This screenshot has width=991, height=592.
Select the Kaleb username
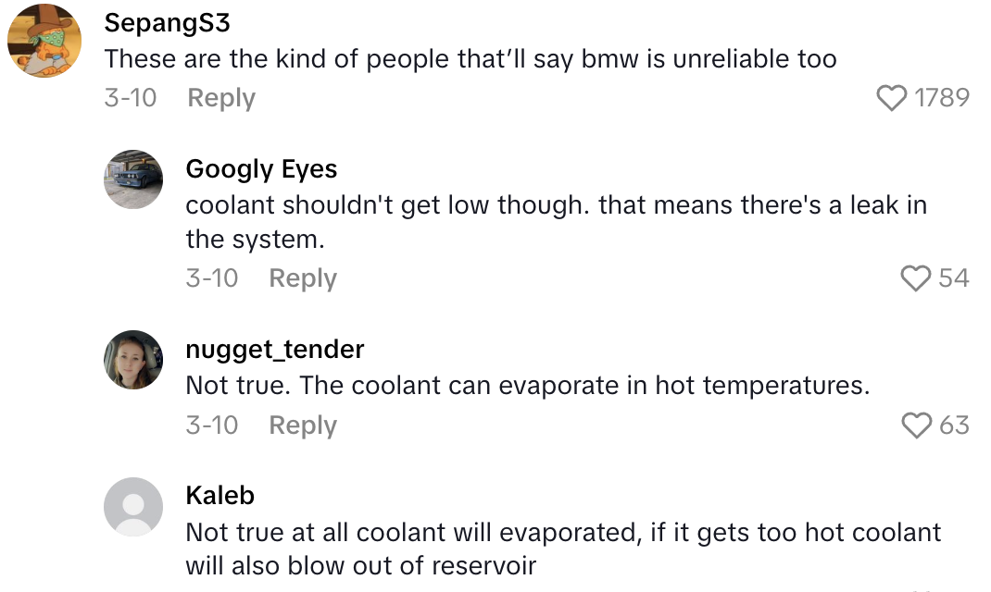220,496
